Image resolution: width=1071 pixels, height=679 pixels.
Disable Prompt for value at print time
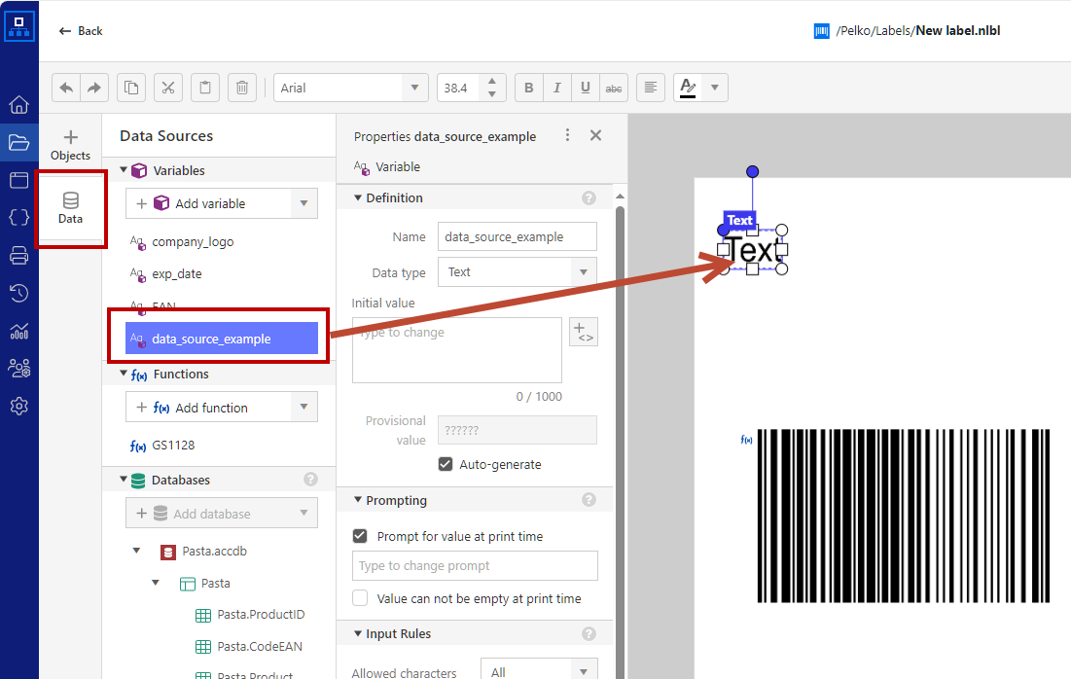tap(360, 536)
